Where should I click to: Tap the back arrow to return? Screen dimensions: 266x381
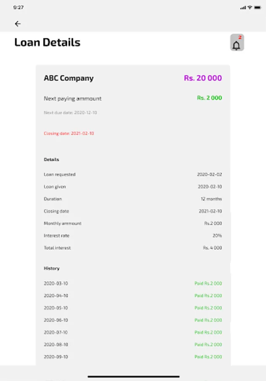pos(17,24)
